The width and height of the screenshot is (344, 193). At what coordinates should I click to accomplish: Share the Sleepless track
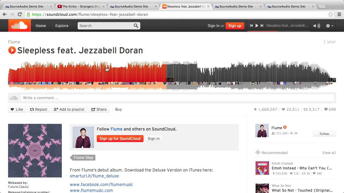tap(99, 109)
